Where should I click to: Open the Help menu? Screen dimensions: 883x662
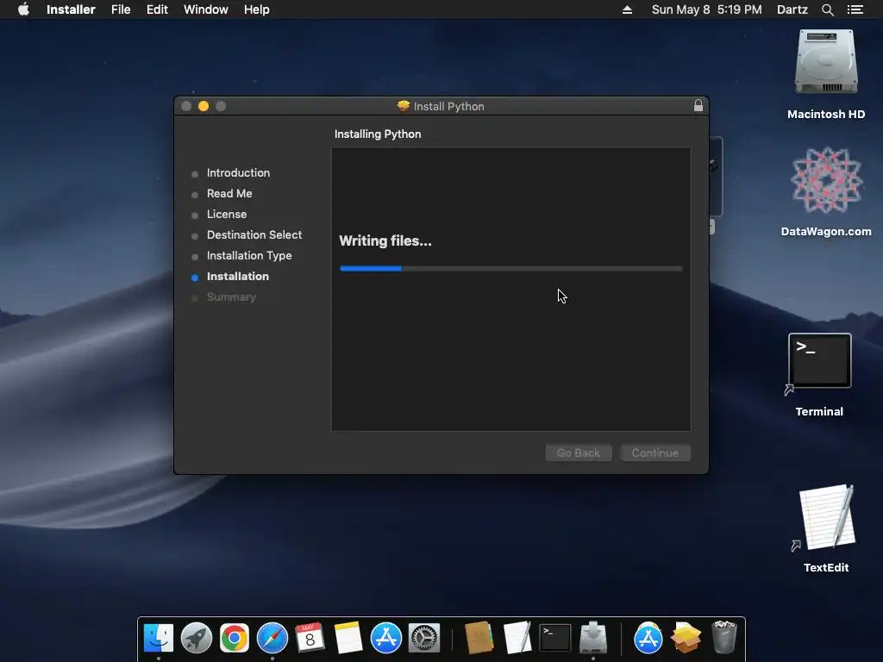coord(256,9)
